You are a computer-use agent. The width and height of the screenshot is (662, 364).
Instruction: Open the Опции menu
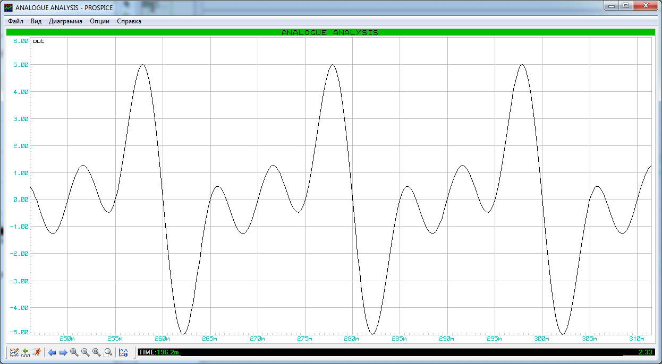99,21
